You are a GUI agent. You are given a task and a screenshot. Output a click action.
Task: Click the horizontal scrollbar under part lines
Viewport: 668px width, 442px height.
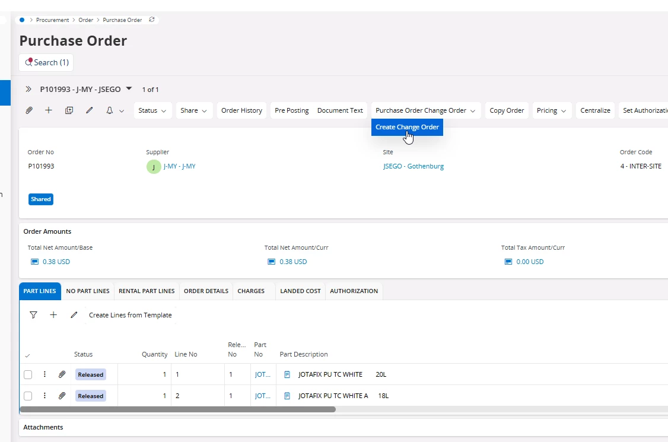tap(178, 409)
